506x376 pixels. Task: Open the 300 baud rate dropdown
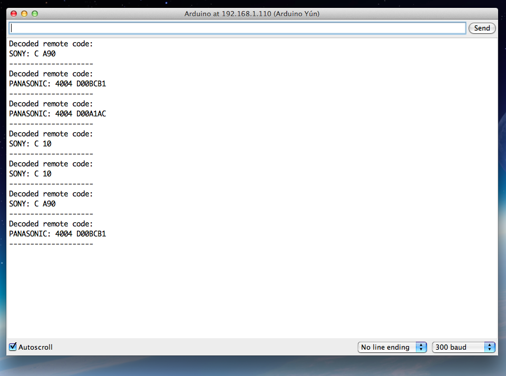pos(463,347)
